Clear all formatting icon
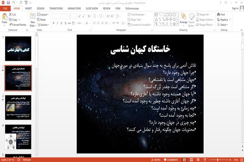The height and width of the screenshot is (162, 244). click(89, 16)
